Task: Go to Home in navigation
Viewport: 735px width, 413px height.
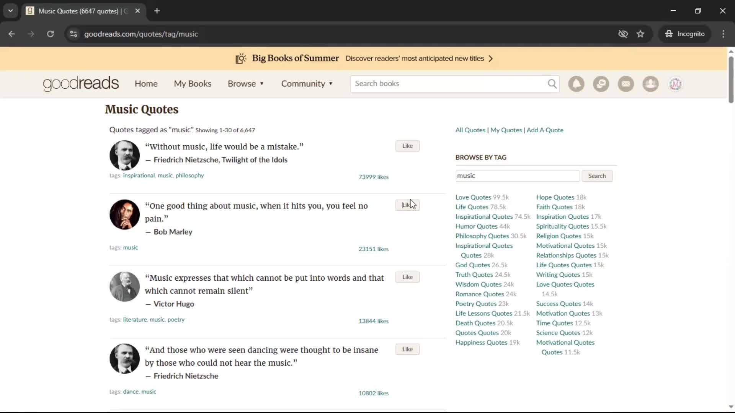Action: point(146,84)
